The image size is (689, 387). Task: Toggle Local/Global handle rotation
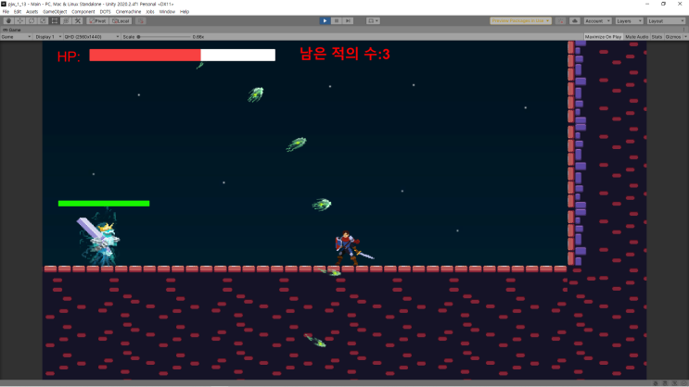pyautogui.click(x=121, y=20)
